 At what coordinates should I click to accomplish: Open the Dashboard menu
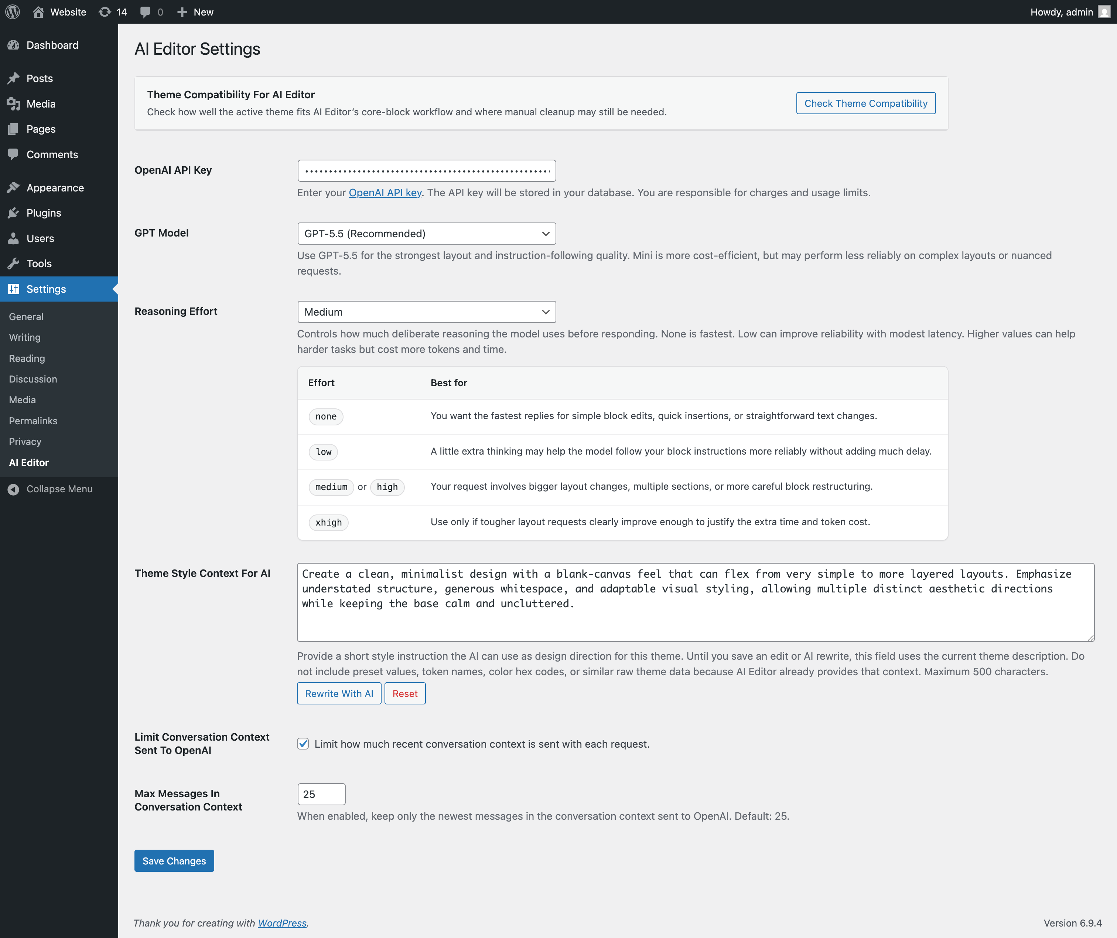point(59,45)
